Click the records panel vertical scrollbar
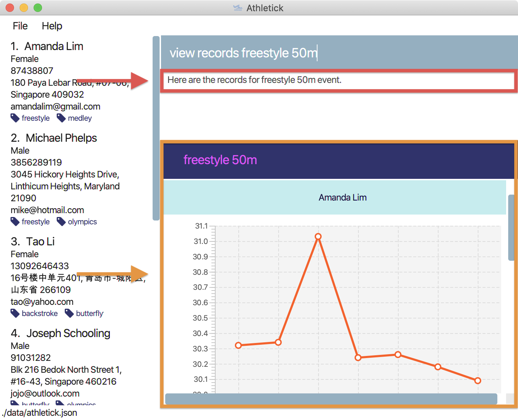This screenshot has width=518, height=420. click(x=511, y=227)
